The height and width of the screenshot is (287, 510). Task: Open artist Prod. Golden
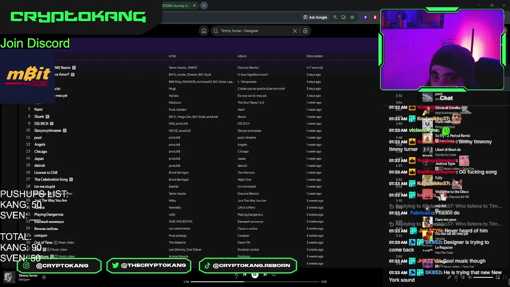click(x=177, y=110)
